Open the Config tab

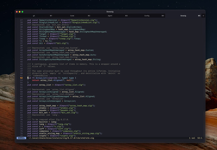coord(147,16)
